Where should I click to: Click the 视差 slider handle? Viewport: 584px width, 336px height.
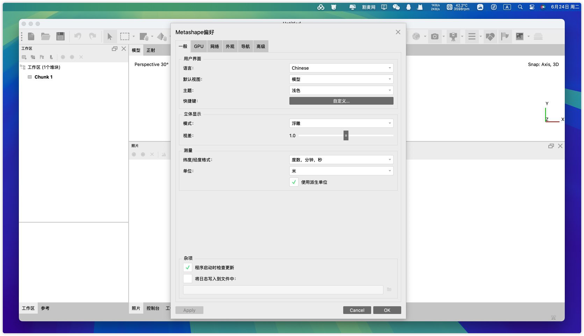coord(346,135)
